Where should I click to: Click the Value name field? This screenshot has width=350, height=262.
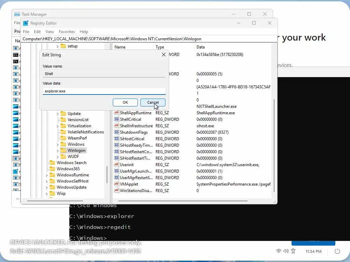point(104,74)
